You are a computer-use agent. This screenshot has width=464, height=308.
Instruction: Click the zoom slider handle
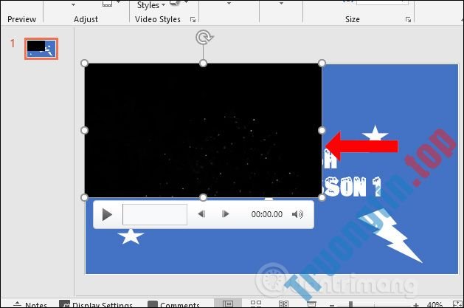[x=350, y=304]
